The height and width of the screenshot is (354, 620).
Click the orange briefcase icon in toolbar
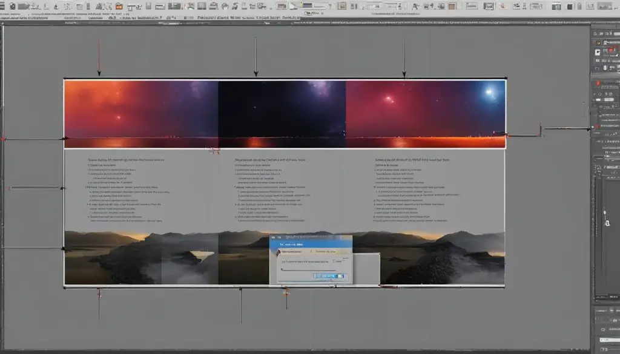[119, 6]
